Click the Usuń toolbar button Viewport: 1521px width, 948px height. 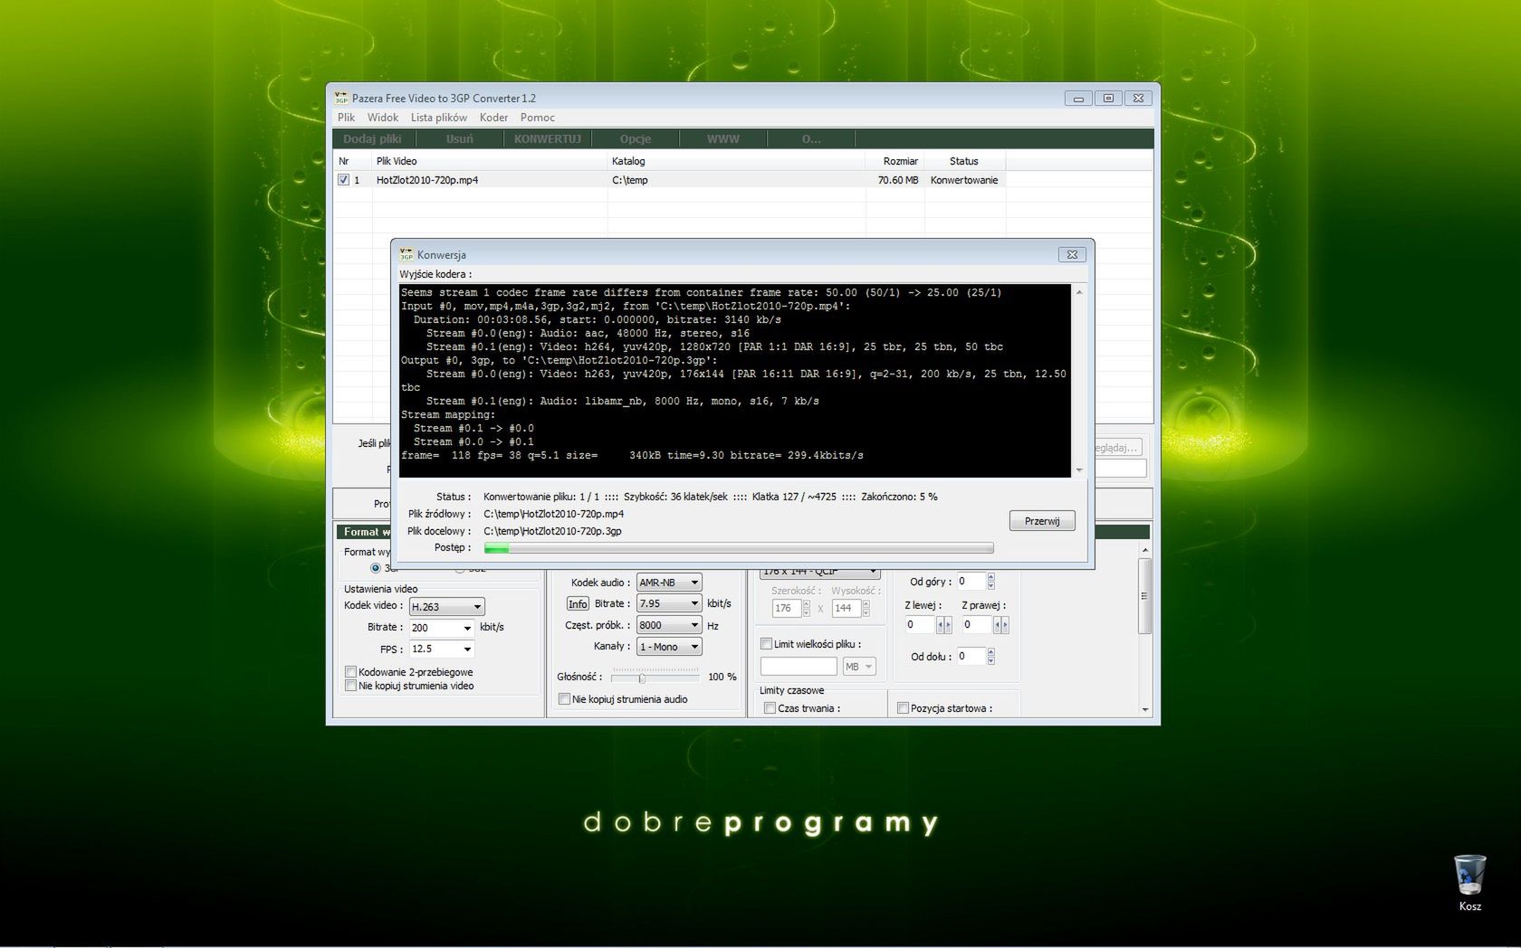459,138
